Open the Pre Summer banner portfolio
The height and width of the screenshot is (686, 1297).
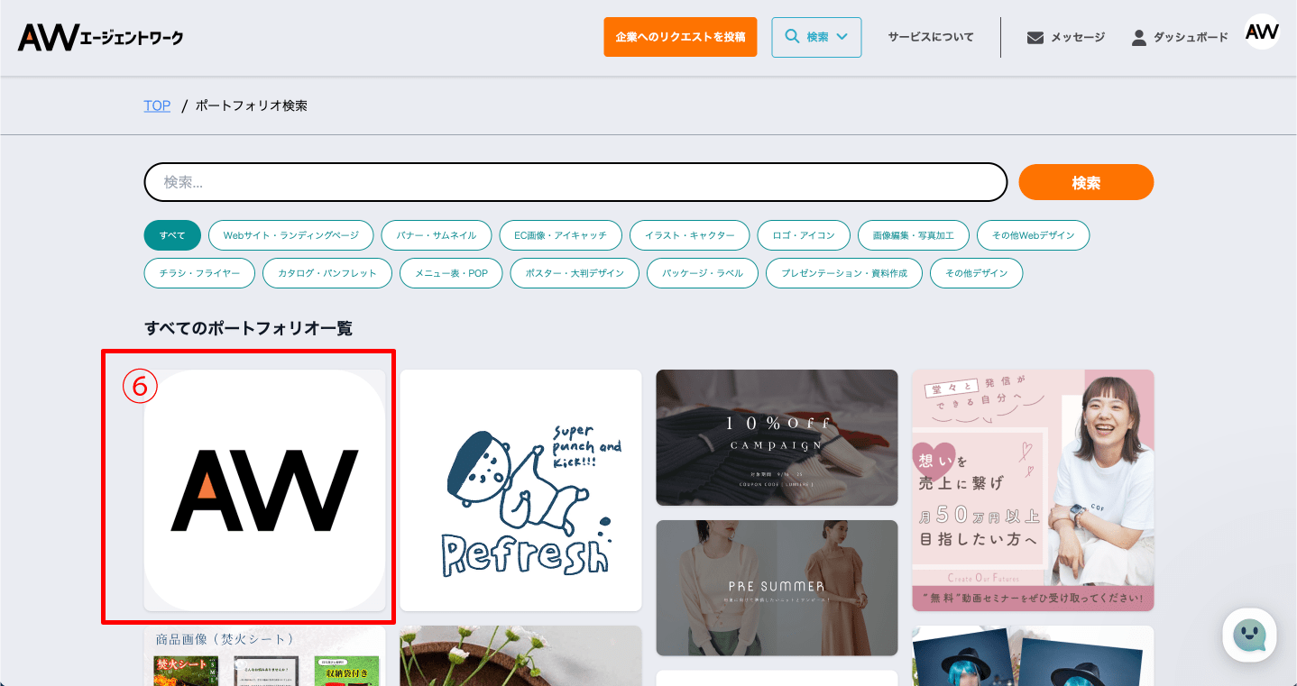pos(777,588)
